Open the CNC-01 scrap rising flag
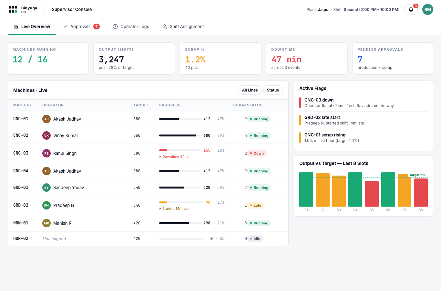Image resolution: width=441 pixels, height=291 pixels. (x=364, y=138)
